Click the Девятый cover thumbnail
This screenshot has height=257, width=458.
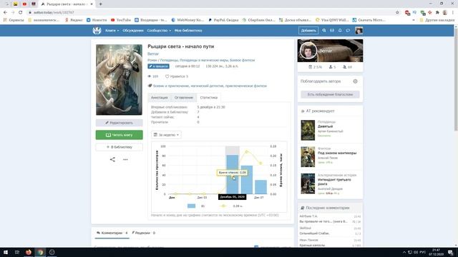click(x=308, y=130)
